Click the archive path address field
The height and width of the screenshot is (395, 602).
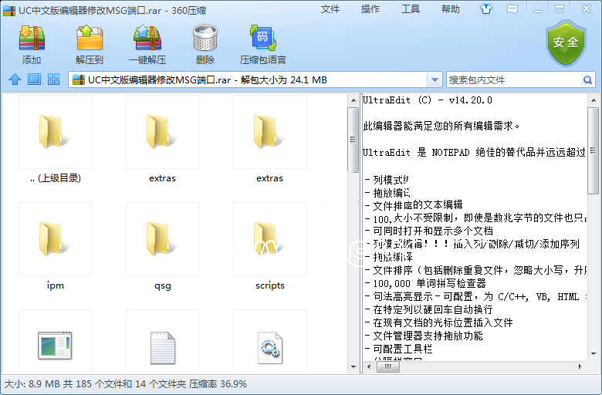(x=248, y=79)
